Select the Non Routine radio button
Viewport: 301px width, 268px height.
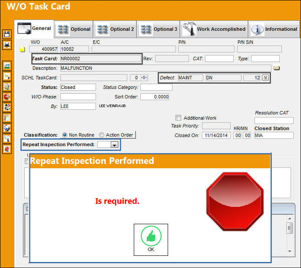coord(65,135)
